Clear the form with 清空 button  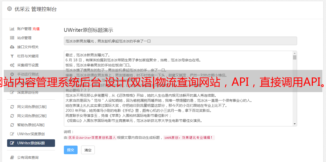[88, 150]
